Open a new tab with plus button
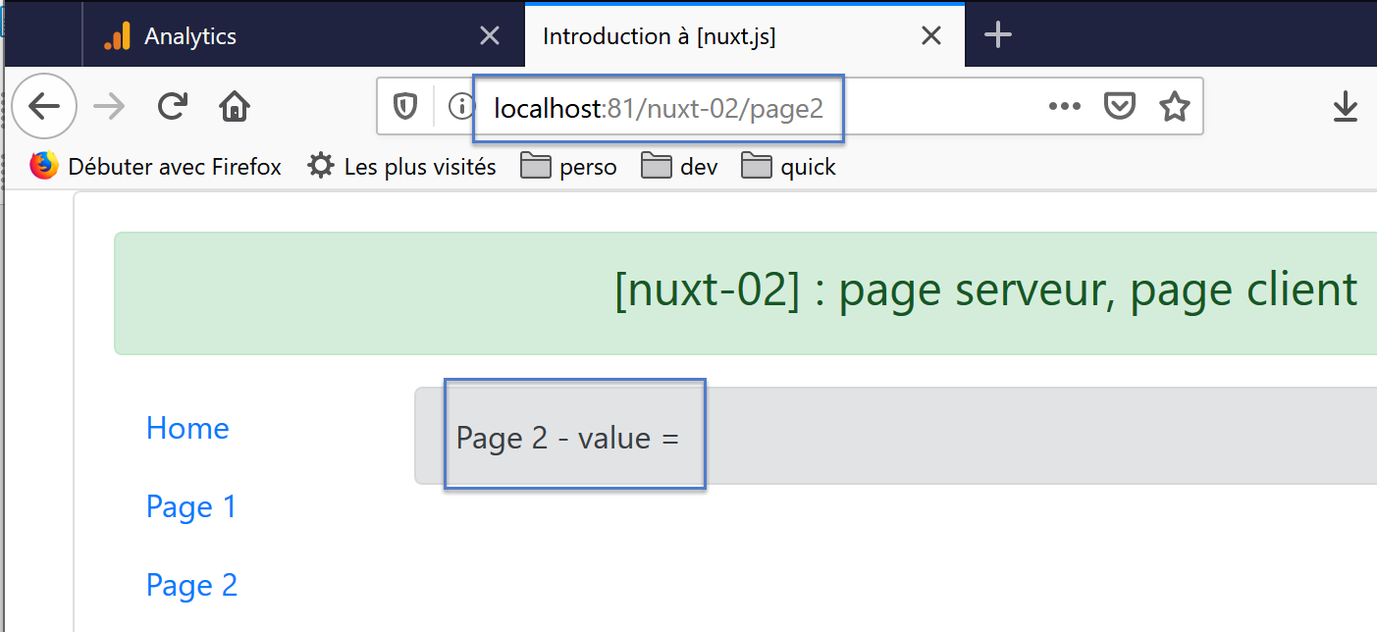The width and height of the screenshot is (1377, 632). (x=997, y=35)
